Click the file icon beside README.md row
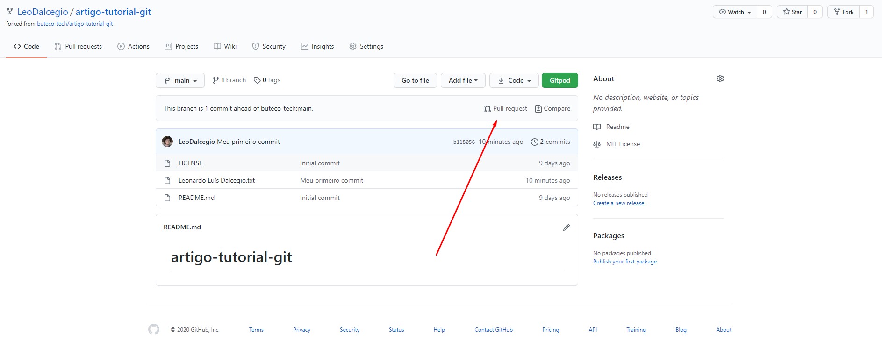882x362 pixels. 167,198
